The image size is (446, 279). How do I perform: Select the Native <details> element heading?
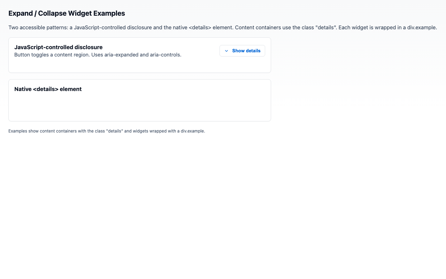[x=48, y=89]
